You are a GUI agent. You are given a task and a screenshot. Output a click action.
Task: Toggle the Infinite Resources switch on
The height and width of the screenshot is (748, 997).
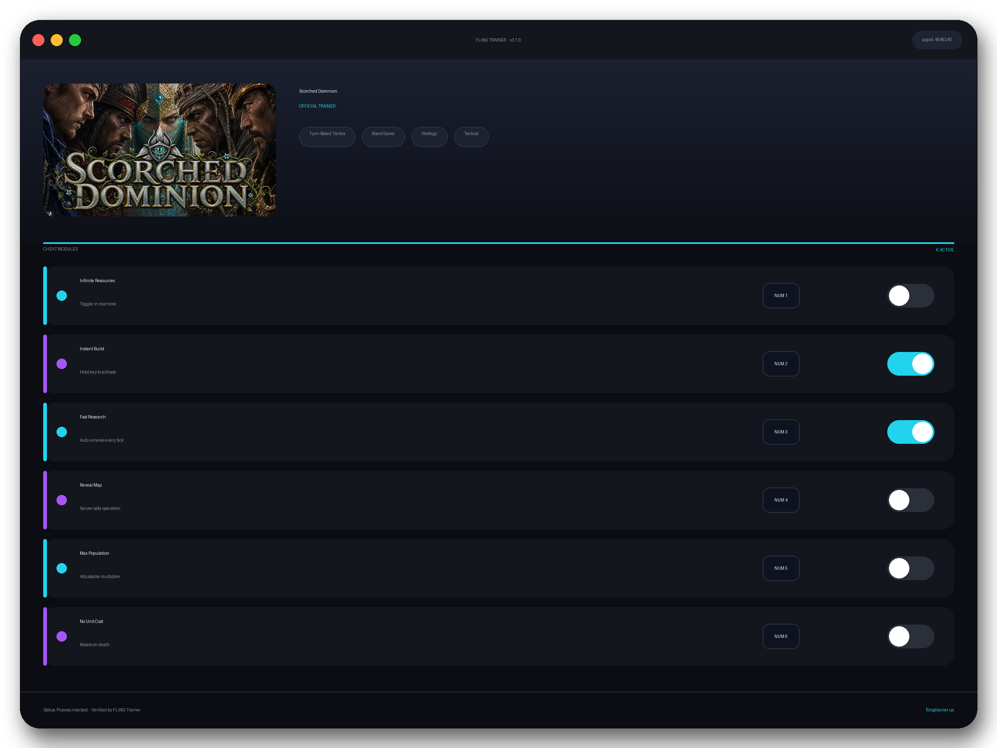[x=911, y=296]
